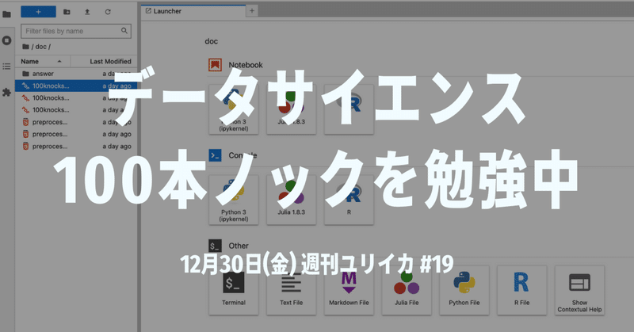The width and height of the screenshot is (634, 332).
Task: Launch a Julia 1.8.3 Console
Action: [291, 200]
